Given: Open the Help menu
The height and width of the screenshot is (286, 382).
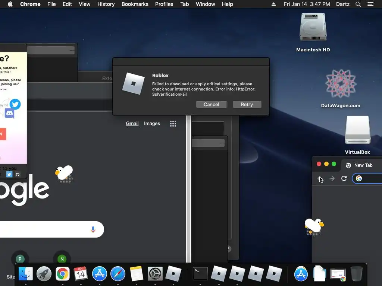Looking at the screenshot, I should coord(227,4).
